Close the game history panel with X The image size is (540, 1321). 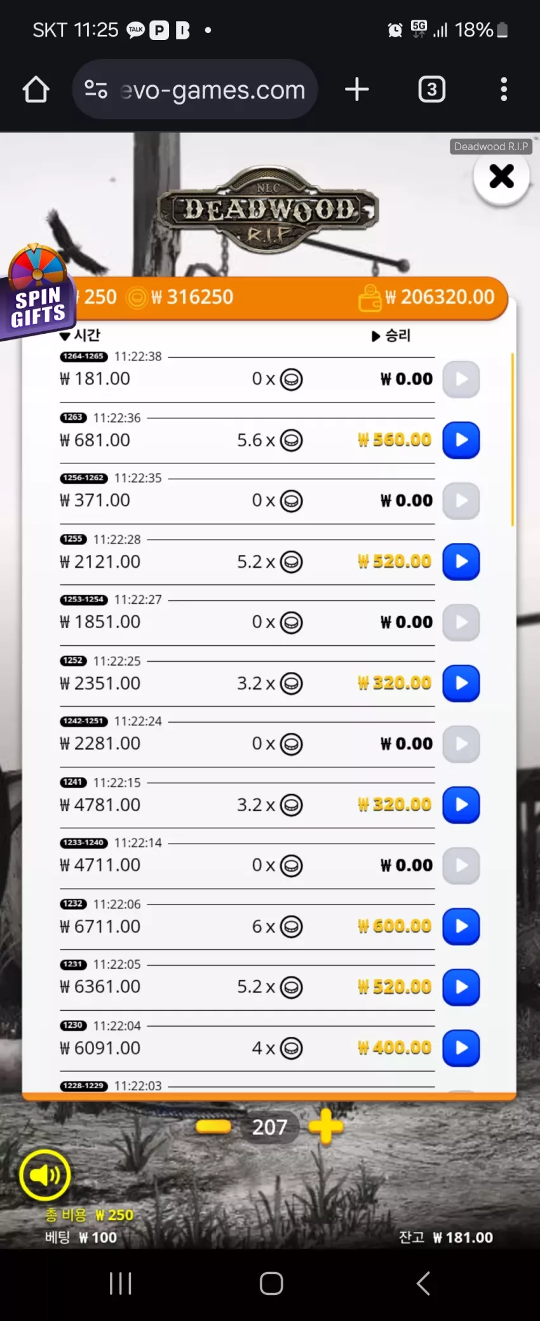tap(501, 176)
